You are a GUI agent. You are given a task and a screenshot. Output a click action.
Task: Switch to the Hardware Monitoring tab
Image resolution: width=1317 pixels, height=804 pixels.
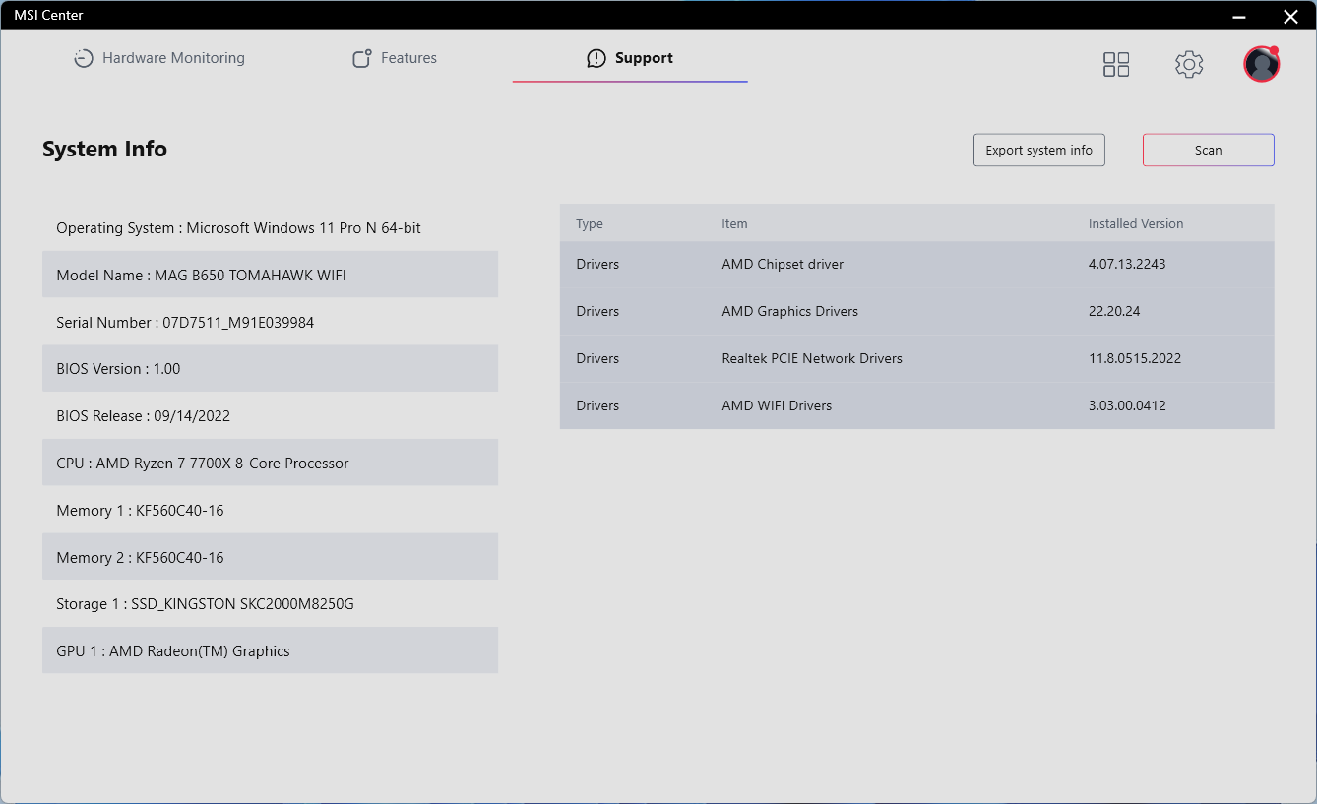(x=173, y=59)
